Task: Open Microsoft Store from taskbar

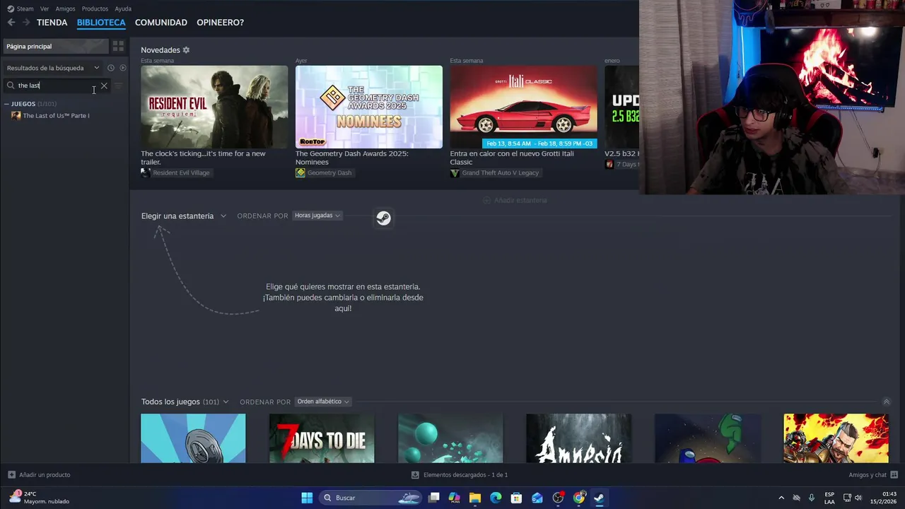Action: (x=516, y=498)
